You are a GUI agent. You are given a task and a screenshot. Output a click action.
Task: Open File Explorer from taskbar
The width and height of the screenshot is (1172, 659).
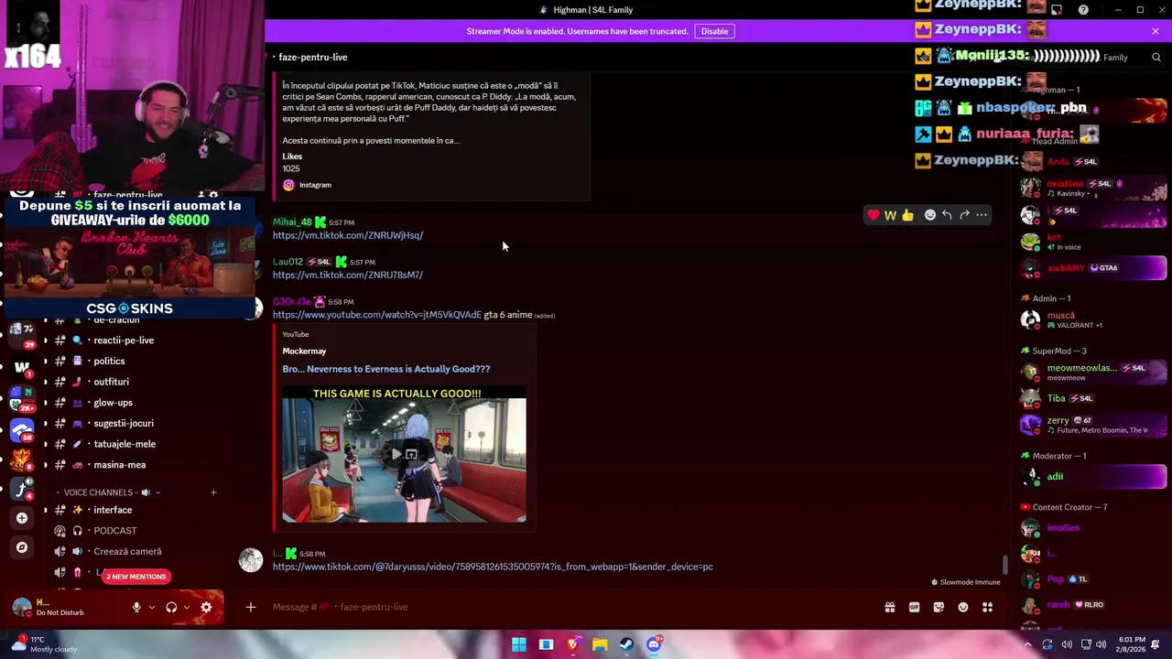point(600,644)
